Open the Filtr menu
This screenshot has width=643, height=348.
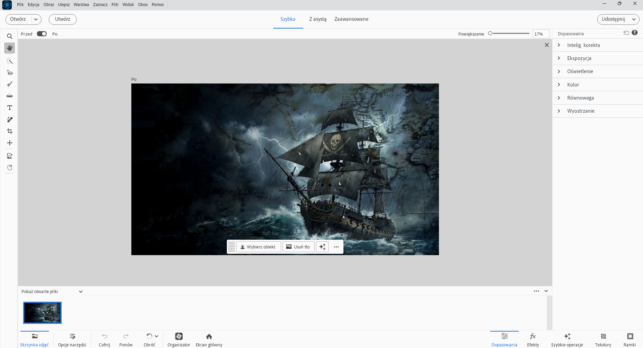tap(115, 5)
